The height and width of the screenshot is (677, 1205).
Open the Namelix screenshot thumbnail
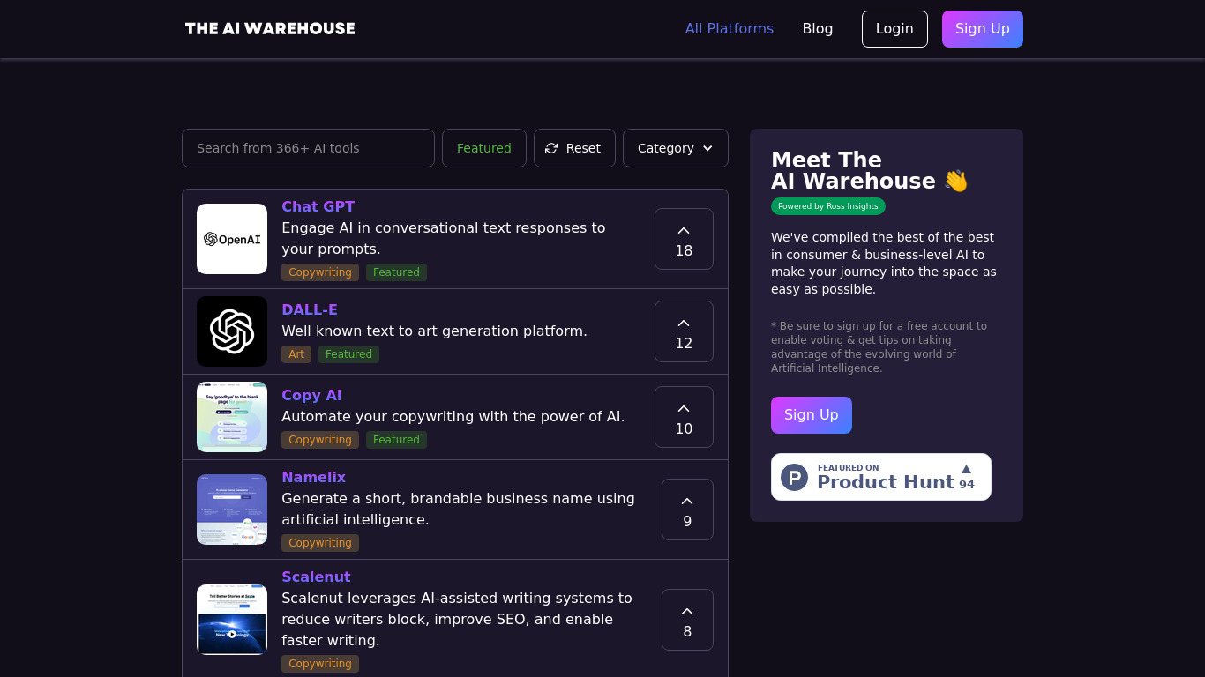point(232,510)
